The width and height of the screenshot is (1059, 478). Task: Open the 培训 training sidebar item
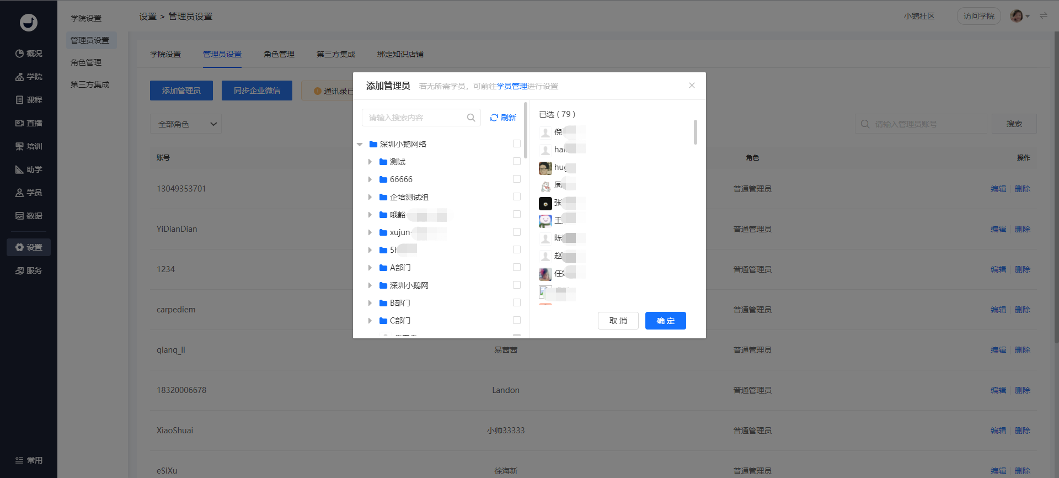[x=29, y=146]
